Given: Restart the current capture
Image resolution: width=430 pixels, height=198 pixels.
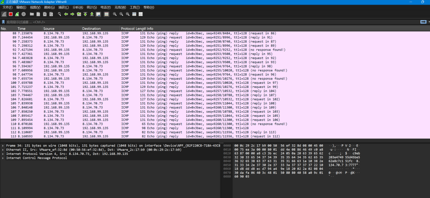Looking at the screenshot, I should (x=17, y=14).
